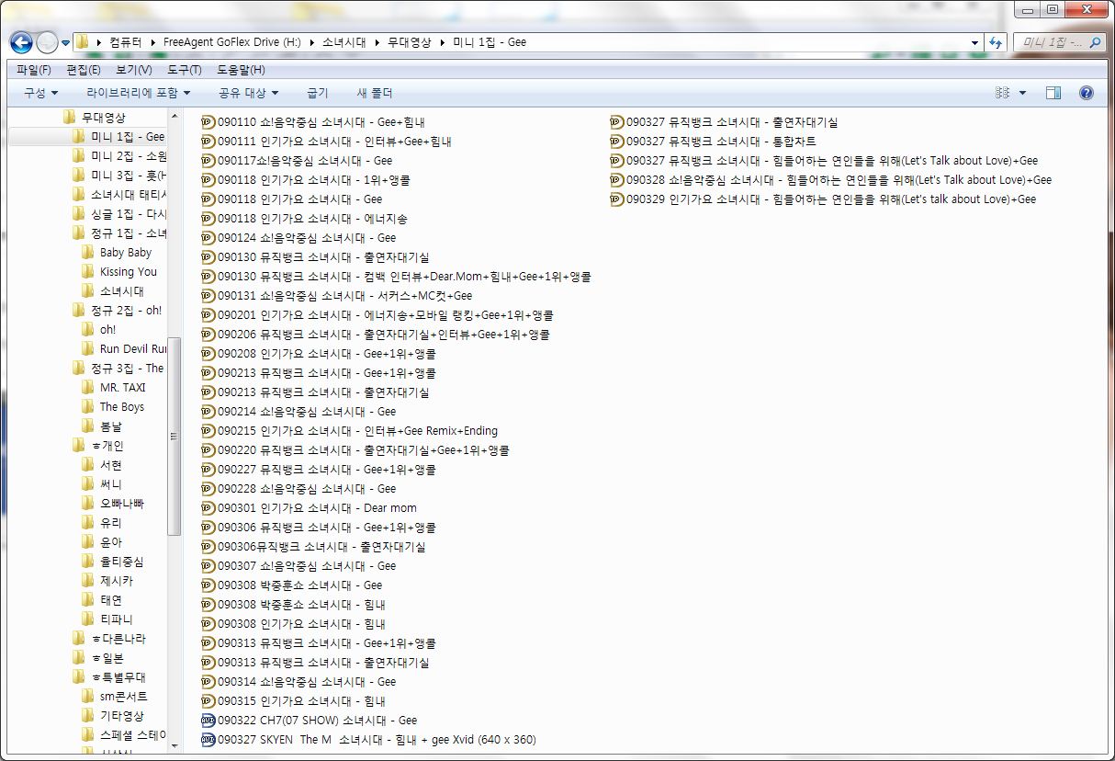This screenshot has height=761, width=1115.
Task: Click the Refresh icon in the address bar
Action: click(x=997, y=41)
